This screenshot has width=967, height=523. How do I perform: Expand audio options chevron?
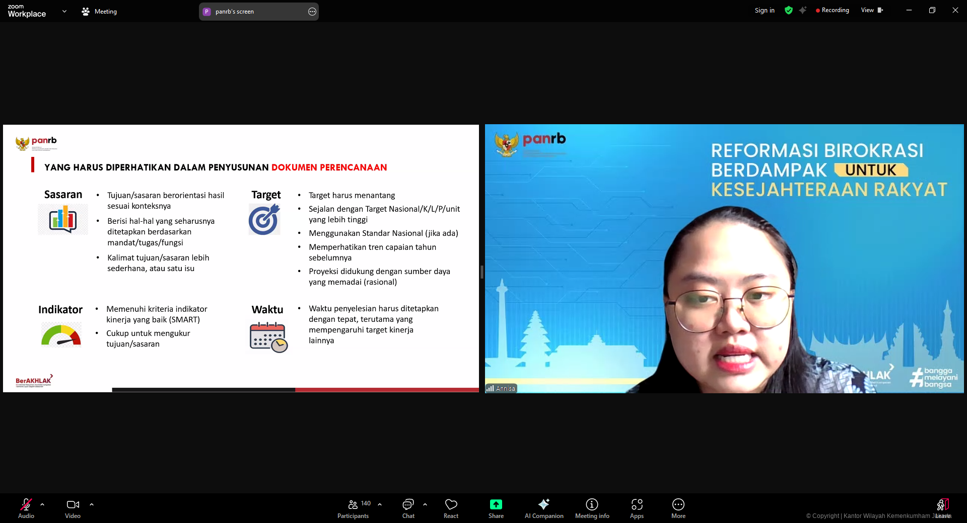tap(42, 504)
